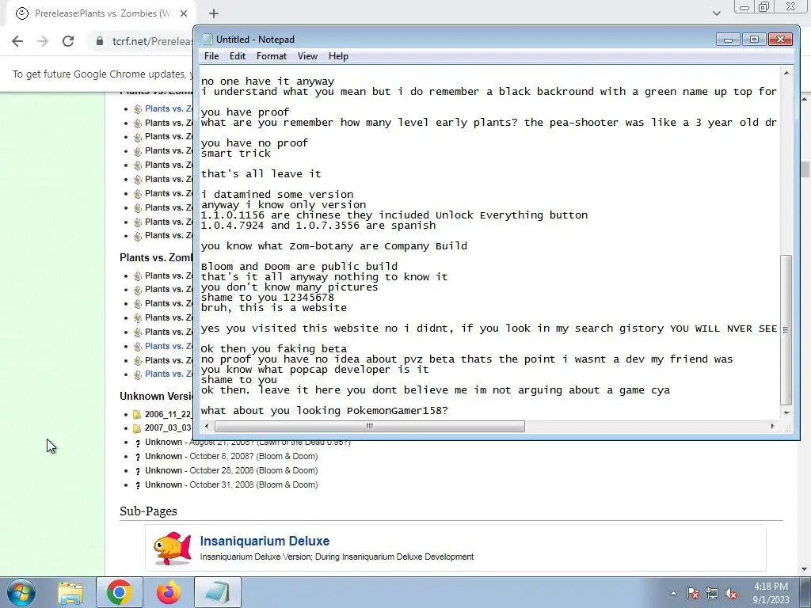
Task: Click the 2006_11_22 folder icon
Action: (136, 414)
